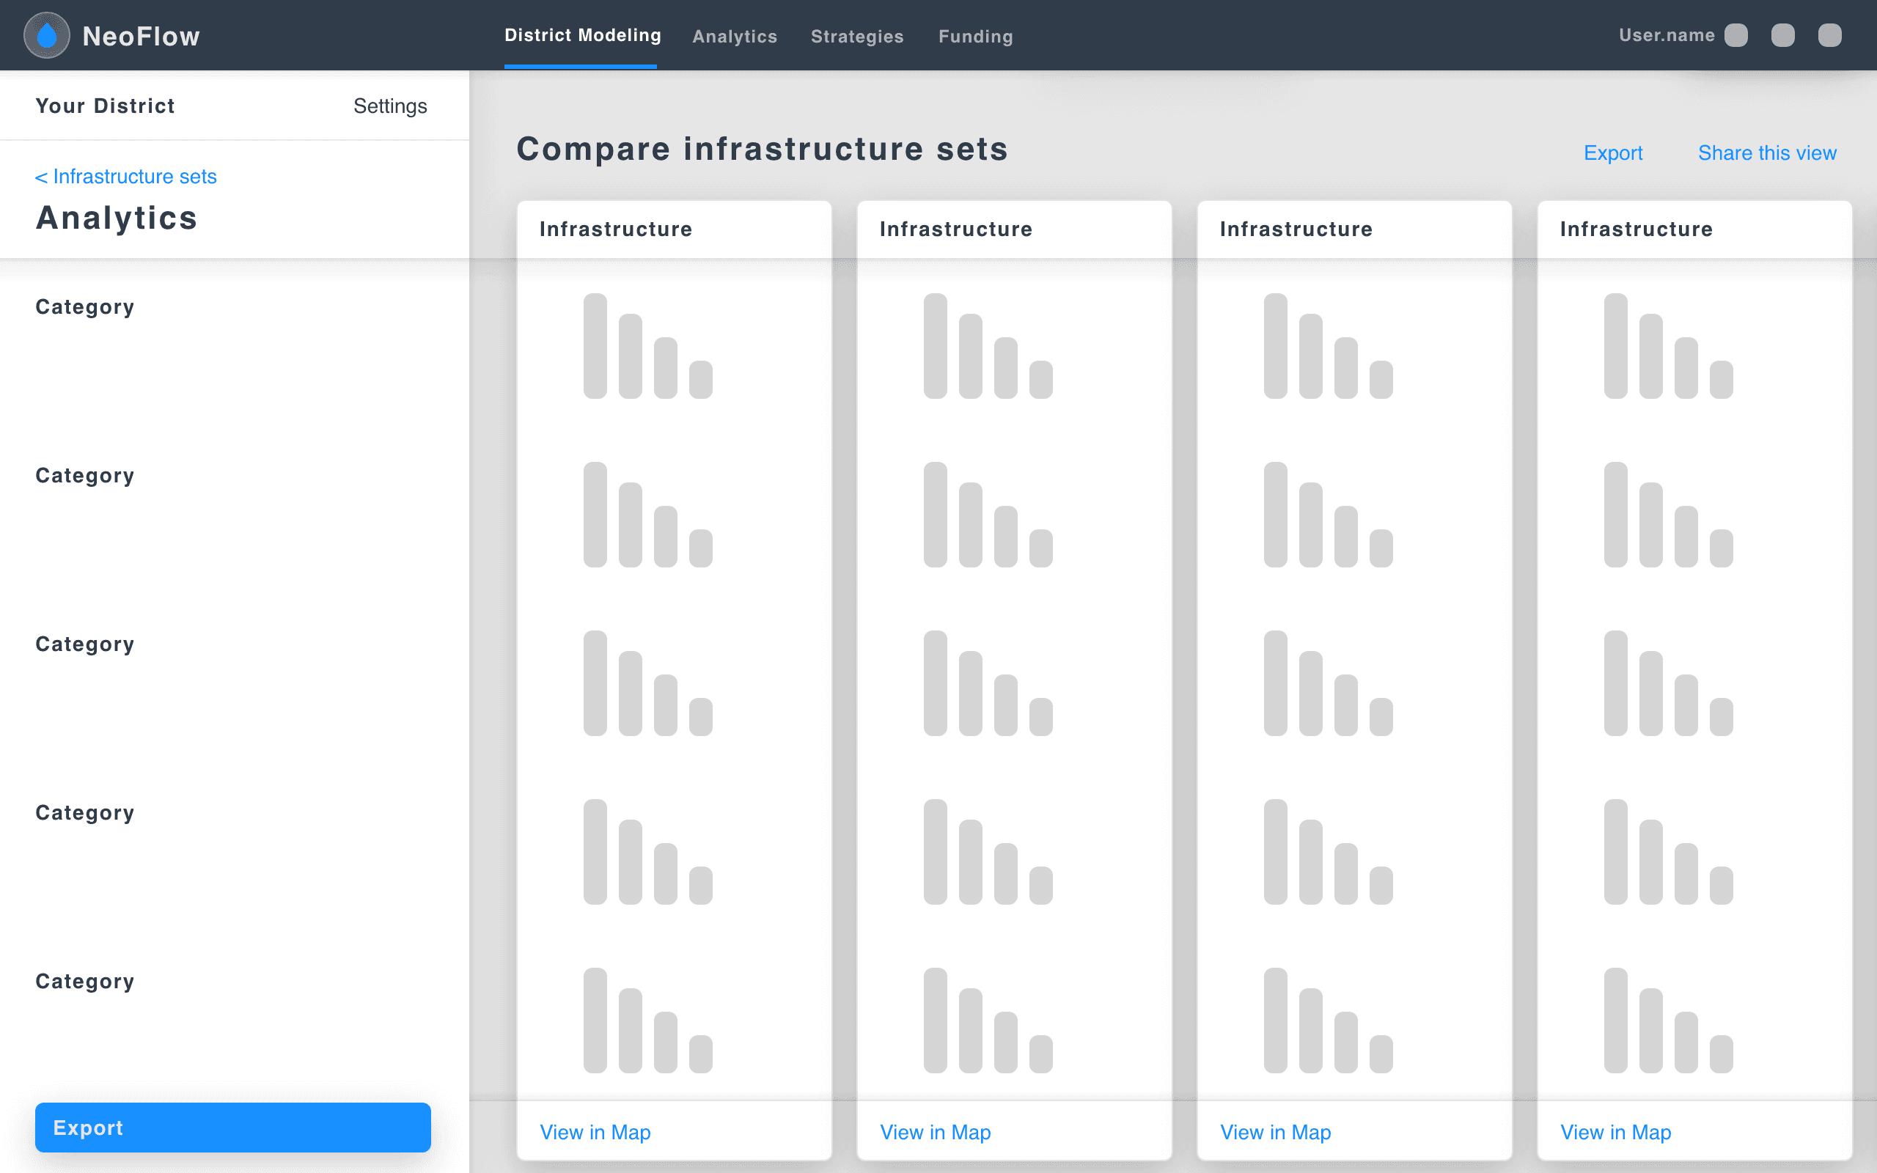The width and height of the screenshot is (1877, 1173).
Task: Open the District Modeling tab
Action: (582, 36)
